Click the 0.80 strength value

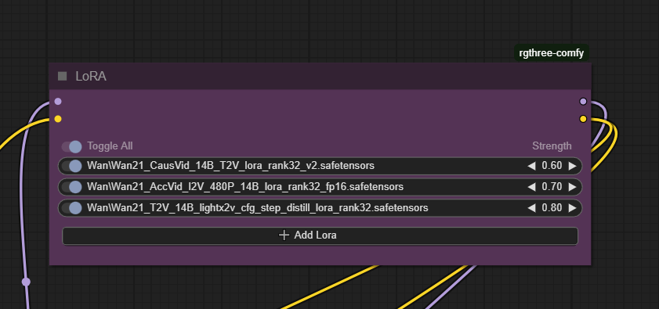(552, 208)
